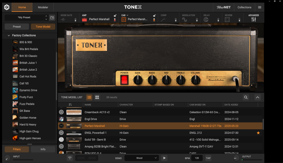Open the Wood demo dropdown
Image resolution: width=283 pixels, height=163 pixels.
click(141, 158)
